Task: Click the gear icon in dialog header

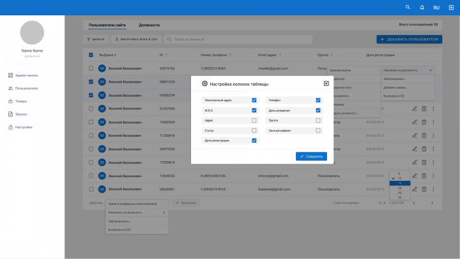Action: tap(204, 84)
